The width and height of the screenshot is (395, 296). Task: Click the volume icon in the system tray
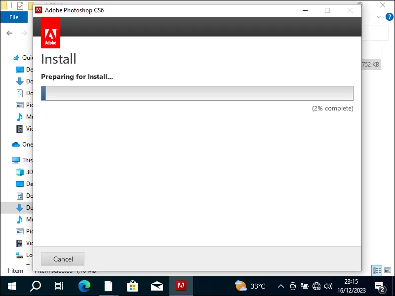(328, 286)
